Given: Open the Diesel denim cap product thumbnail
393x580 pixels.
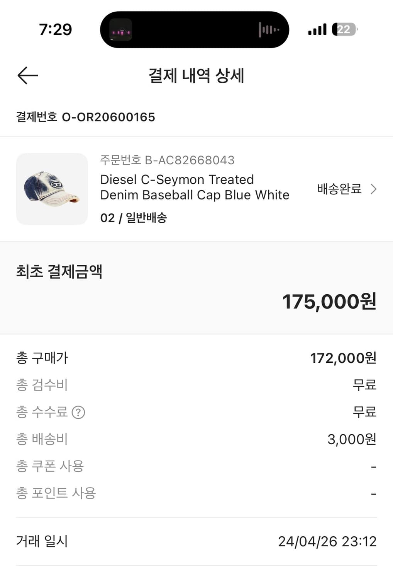Looking at the screenshot, I should coord(52,189).
